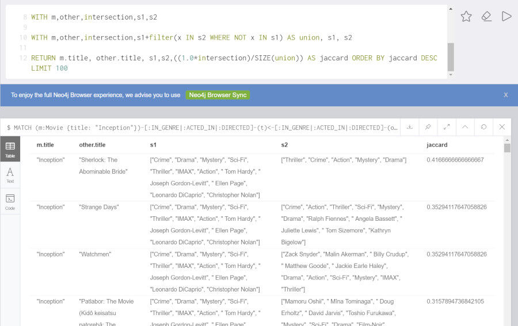Clear the editor with eraser icon
Screen dimensions: 518x326
486,16
